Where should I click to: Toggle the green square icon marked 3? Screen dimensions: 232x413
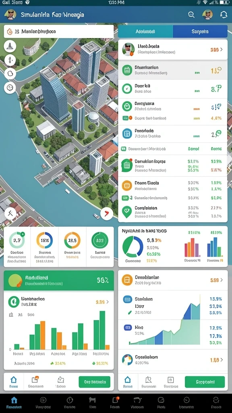[x=126, y=198]
